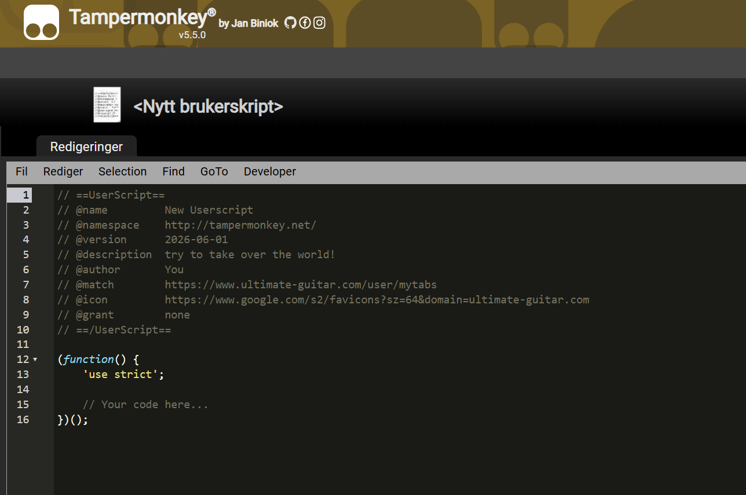Screen dimensions: 746x495
Task: Place cursor on '// ==UserScript==' opening line
Action: pos(111,195)
